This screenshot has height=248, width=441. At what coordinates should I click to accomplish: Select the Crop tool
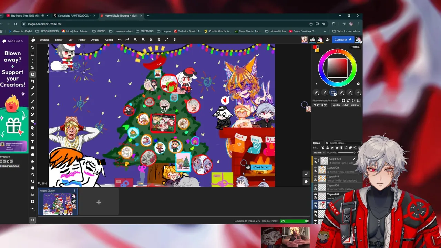[x=33, y=81]
